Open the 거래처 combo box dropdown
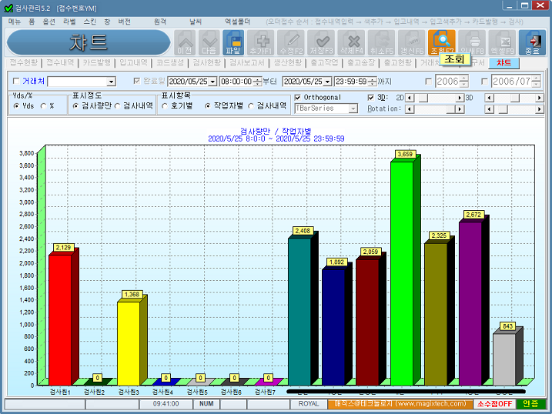 [111, 82]
